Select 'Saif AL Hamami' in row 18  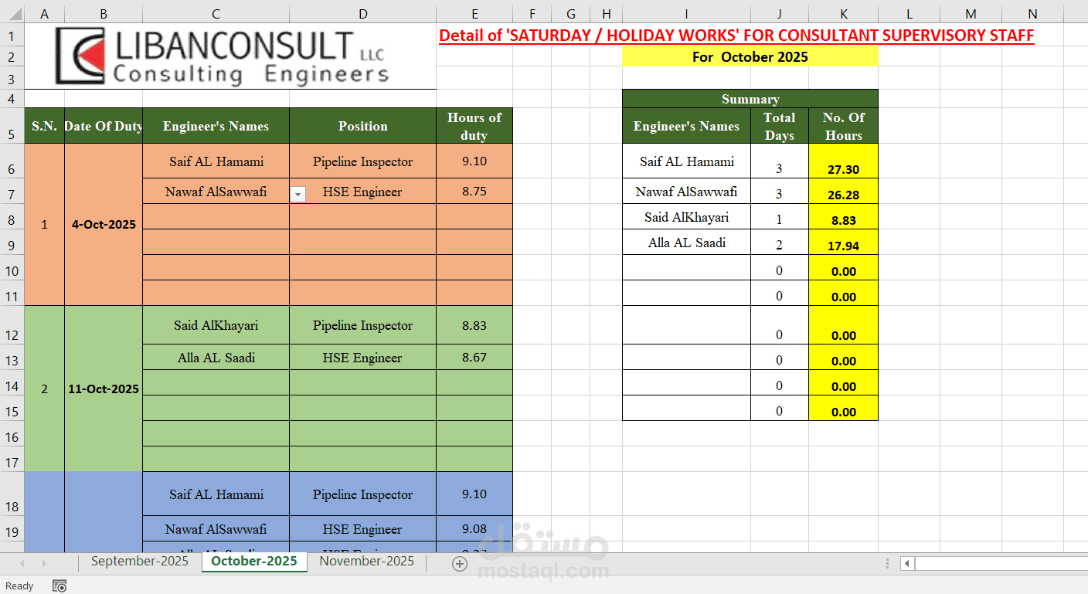point(216,494)
